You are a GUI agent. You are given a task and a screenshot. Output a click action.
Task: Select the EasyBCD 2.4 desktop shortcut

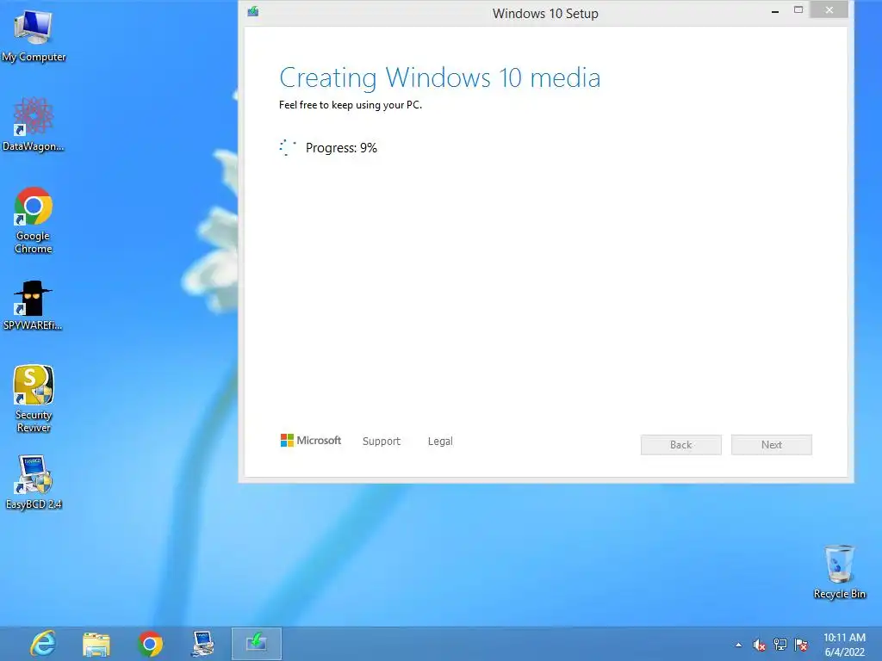point(34,482)
